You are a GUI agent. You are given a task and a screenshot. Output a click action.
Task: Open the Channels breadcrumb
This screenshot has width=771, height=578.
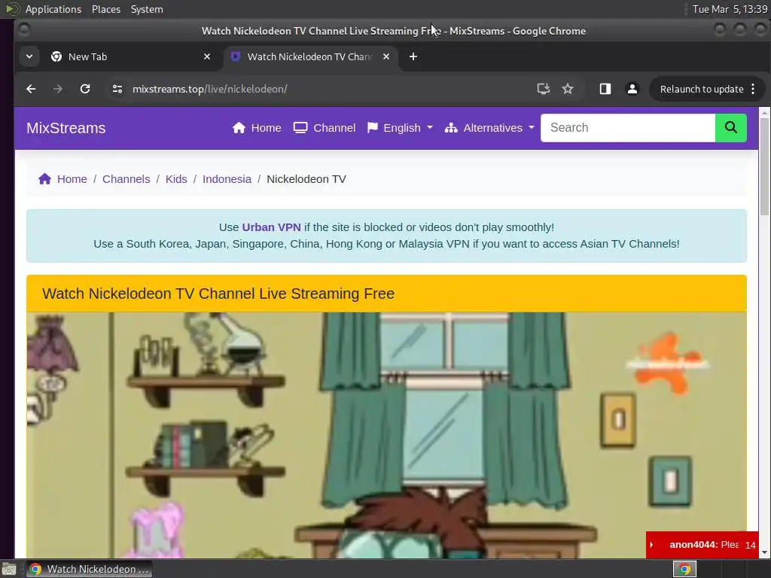126,179
